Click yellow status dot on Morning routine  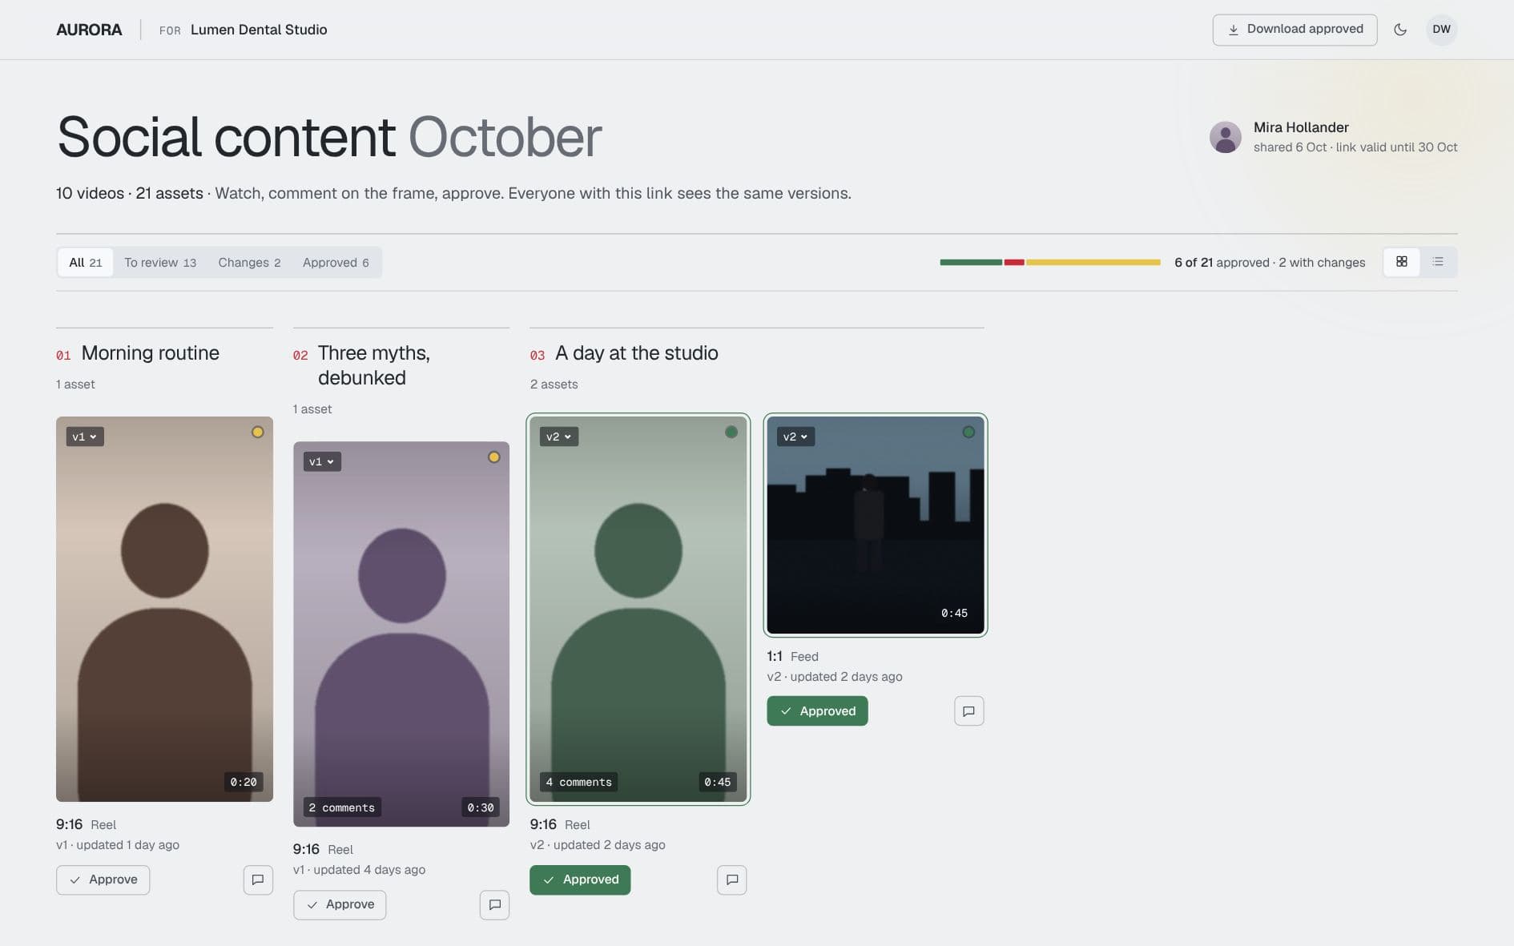(257, 432)
